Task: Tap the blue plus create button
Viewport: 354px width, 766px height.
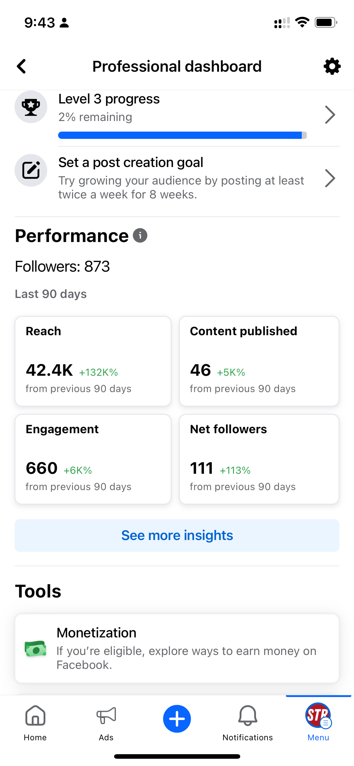Action: click(x=177, y=719)
